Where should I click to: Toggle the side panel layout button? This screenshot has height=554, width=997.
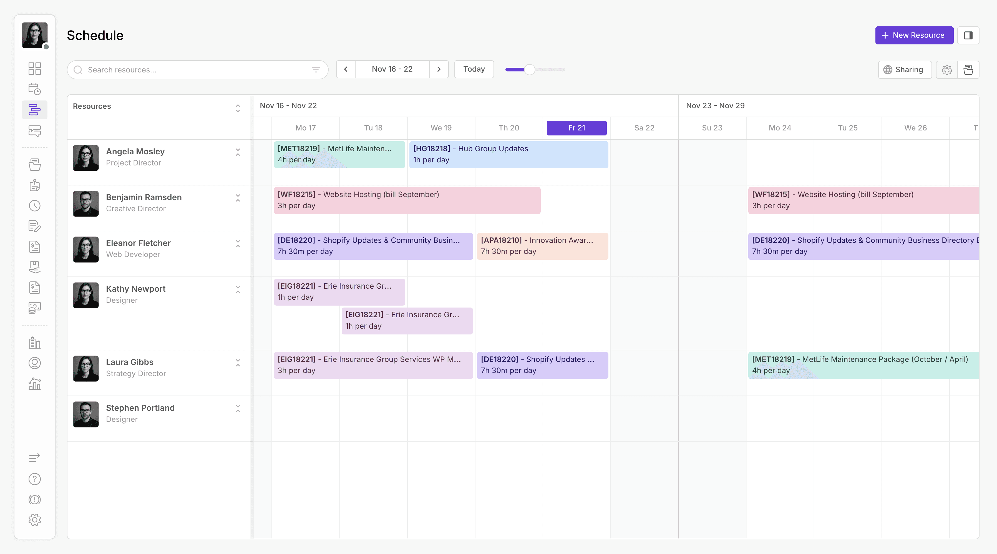point(968,35)
